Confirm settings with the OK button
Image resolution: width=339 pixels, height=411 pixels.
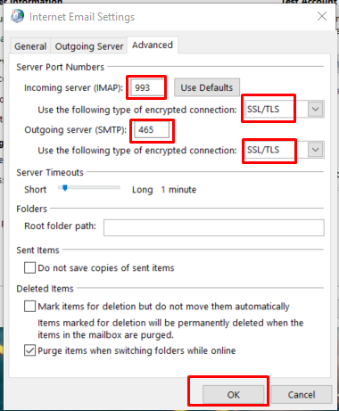(x=234, y=395)
